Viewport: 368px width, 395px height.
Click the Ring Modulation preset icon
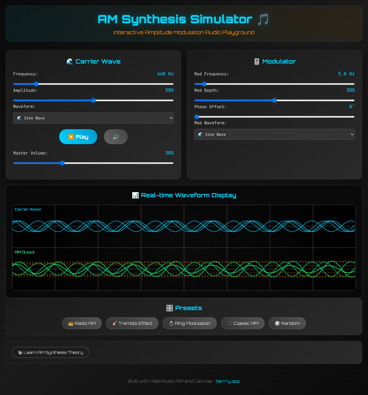[x=171, y=323]
